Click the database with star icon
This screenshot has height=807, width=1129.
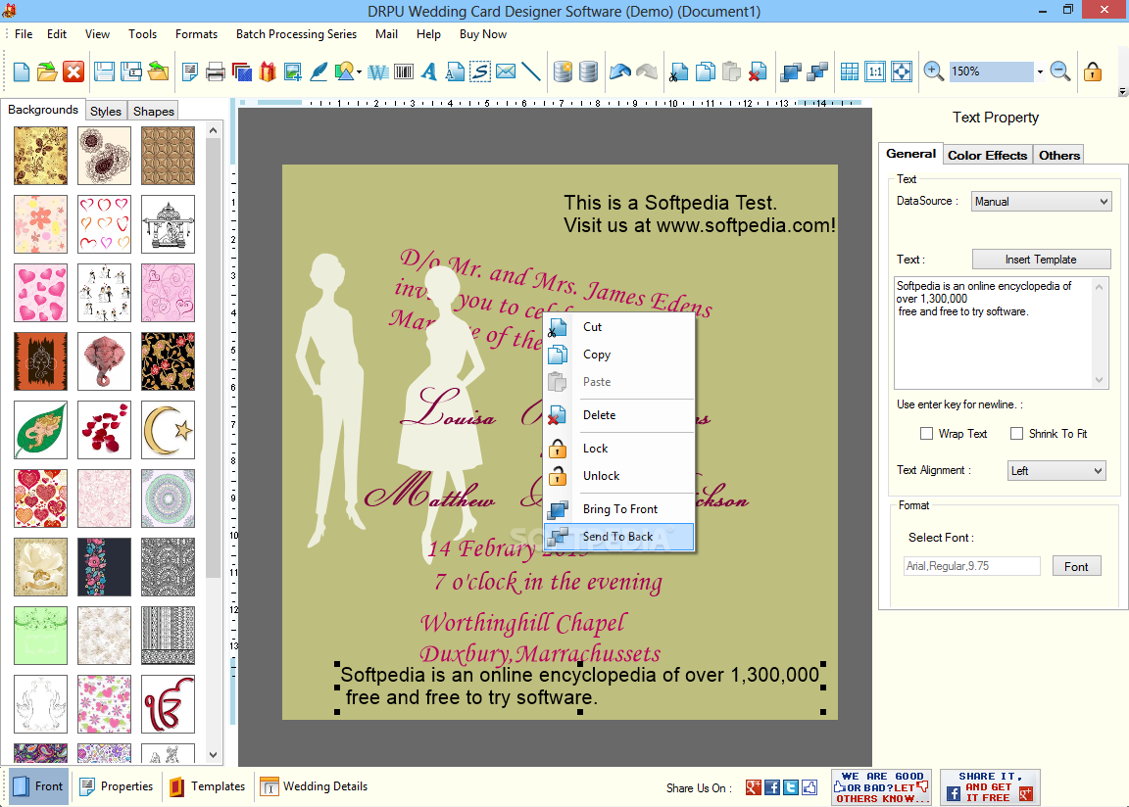[x=564, y=71]
